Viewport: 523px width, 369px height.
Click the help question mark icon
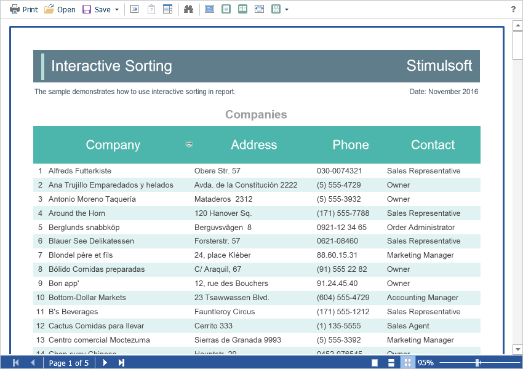513,9
